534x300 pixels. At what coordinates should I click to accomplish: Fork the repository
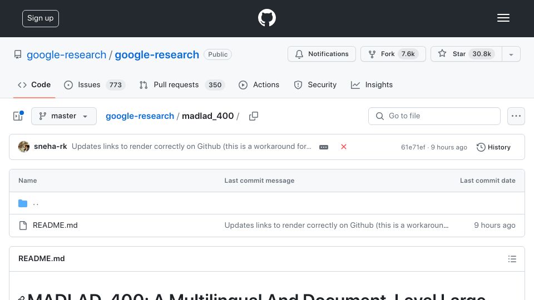coord(393,54)
